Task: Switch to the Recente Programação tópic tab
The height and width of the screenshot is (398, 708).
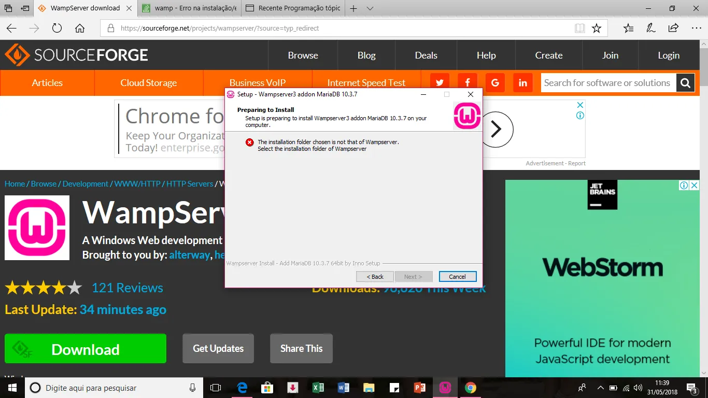Action: (x=293, y=8)
